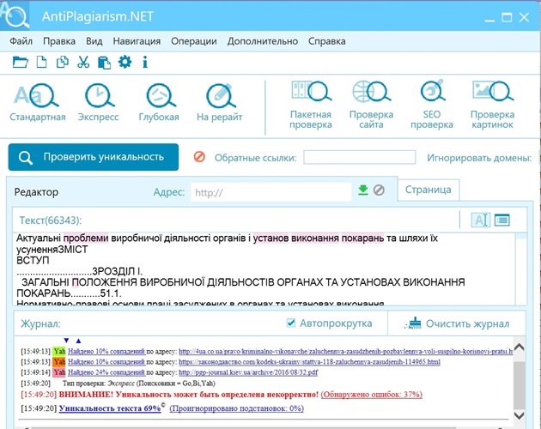Open the Файл menu
The image size is (541, 429).
(x=21, y=41)
